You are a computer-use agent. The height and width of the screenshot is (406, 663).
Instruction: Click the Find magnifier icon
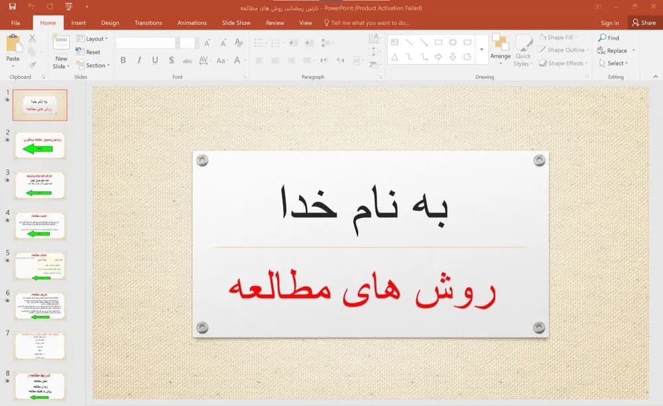pos(602,38)
